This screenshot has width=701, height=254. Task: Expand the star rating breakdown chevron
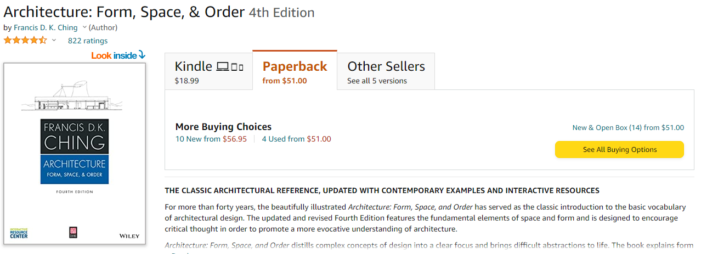[x=54, y=41]
